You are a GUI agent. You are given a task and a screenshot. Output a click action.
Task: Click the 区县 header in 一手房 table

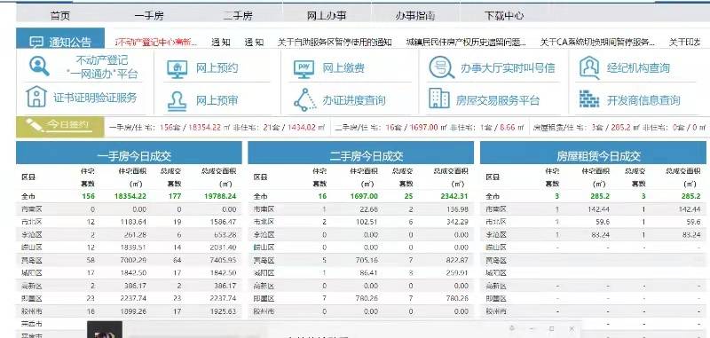(x=28, y=177)
